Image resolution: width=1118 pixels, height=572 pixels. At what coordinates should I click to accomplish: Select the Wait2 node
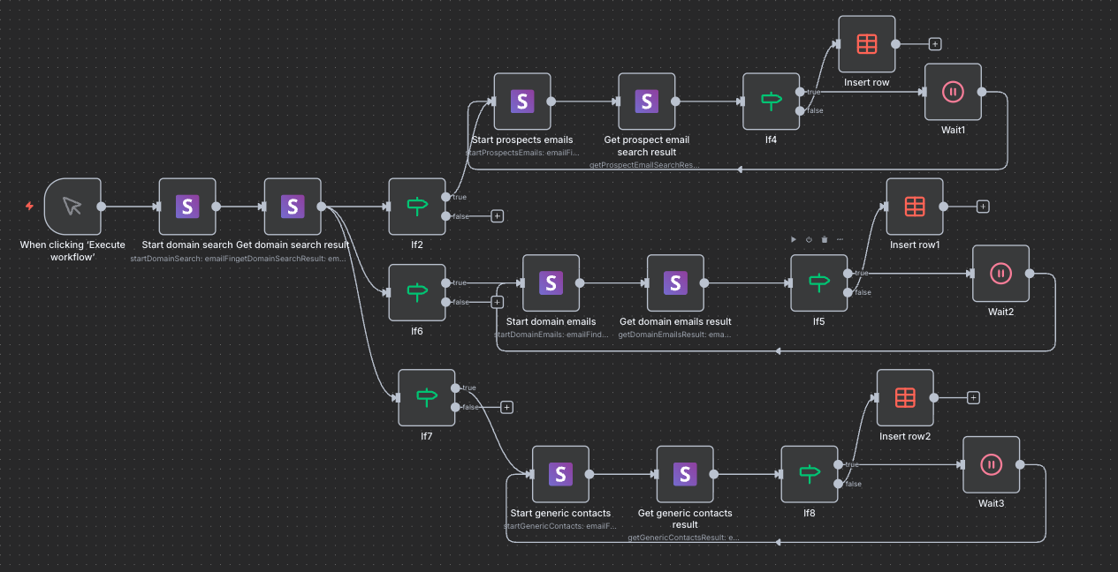(x=1000, y=274)
